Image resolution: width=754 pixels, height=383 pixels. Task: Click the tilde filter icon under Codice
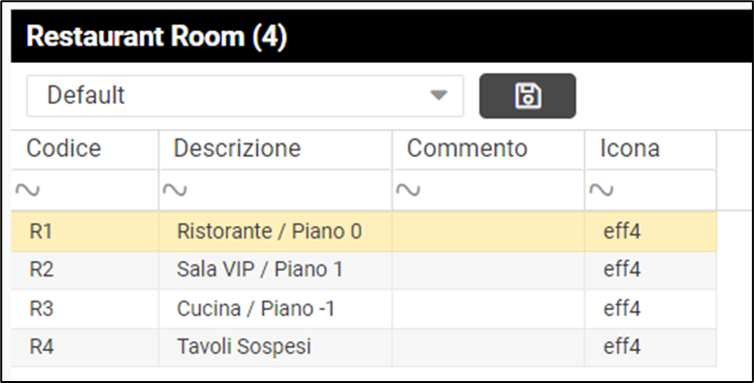(27, 190)
